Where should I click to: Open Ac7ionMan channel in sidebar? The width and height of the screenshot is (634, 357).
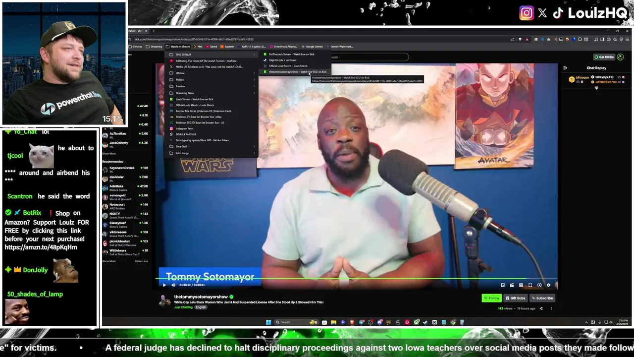(x=125, y=134)
